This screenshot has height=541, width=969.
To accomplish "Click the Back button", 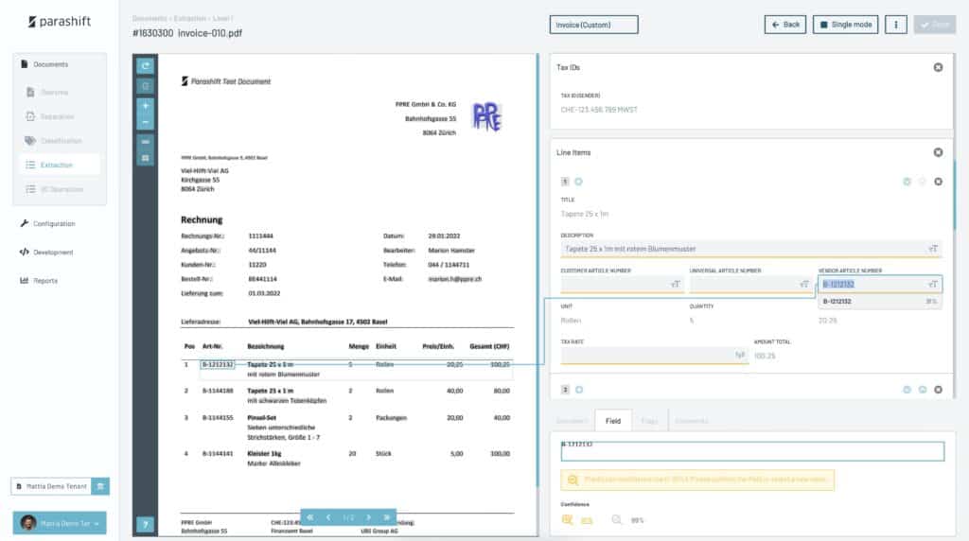I will [x=784, y=25].
